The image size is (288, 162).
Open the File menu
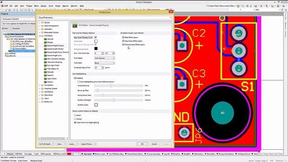tap(11, 6)
